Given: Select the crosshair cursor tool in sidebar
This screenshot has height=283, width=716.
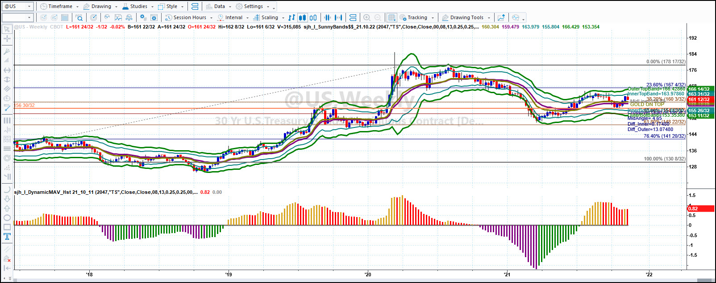Looking at the screenshot, I should tap(7, 39).
